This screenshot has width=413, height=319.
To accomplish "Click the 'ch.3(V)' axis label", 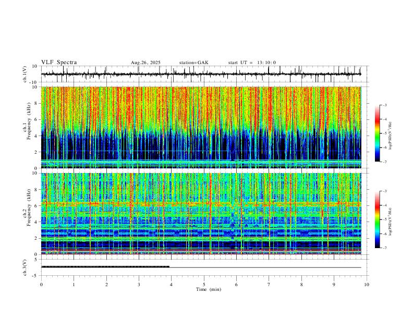I will (x=25, y=267).
